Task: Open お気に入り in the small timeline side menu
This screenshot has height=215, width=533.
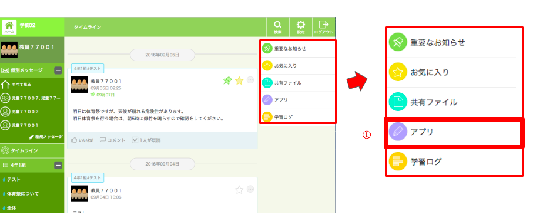Action: click(x=298, y=66)
